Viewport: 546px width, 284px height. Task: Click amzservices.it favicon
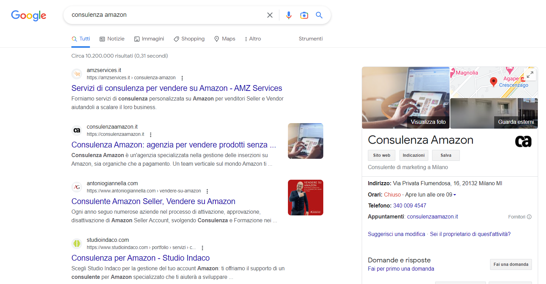[77, 74]
